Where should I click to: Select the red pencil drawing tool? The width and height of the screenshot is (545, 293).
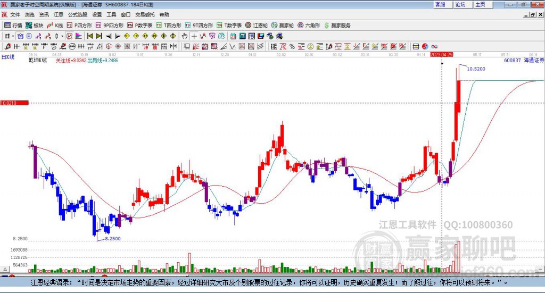pyautogui.click(x=7, y=46)
